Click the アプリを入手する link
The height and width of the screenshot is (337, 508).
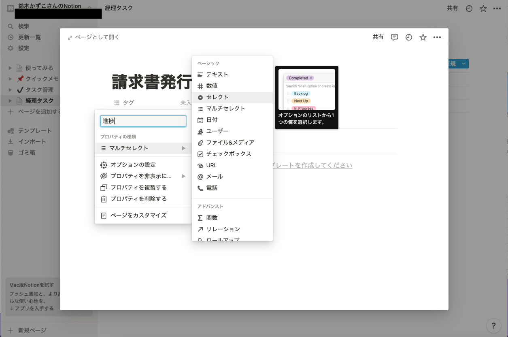(x=34, y=309)
